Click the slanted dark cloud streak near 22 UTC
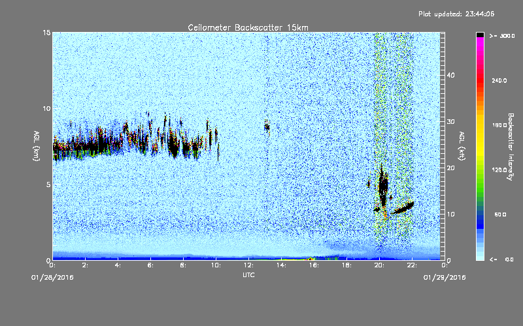 pyautogui.click(x=403, y=208)
